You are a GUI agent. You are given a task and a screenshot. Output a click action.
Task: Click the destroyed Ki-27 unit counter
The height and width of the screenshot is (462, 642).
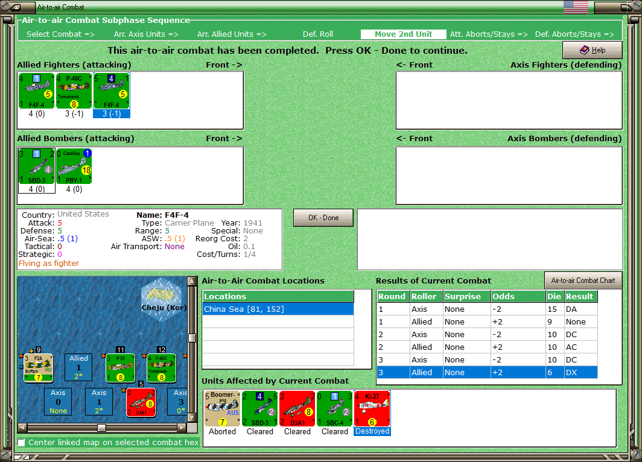click(372, 409)
